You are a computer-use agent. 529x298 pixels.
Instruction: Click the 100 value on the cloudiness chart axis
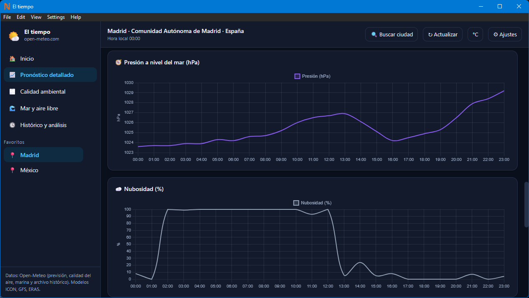click(128, 209)
